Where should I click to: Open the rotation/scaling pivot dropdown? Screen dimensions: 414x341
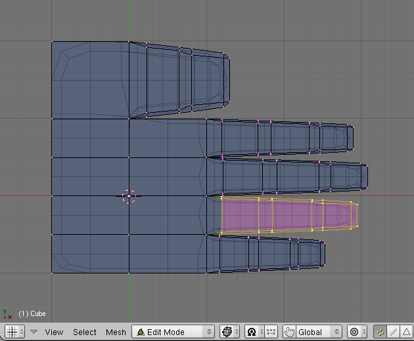click(254, 332)
